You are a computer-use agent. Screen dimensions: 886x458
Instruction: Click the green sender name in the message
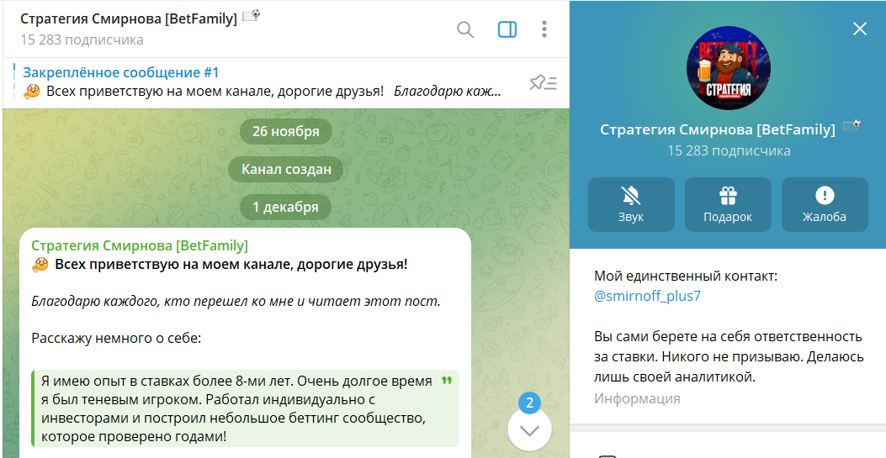[140, 245]
